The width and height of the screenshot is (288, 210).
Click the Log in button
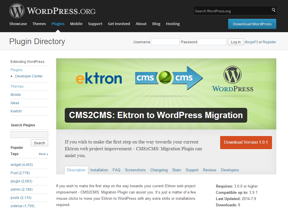pyautogui.click(x=236, y=42)
